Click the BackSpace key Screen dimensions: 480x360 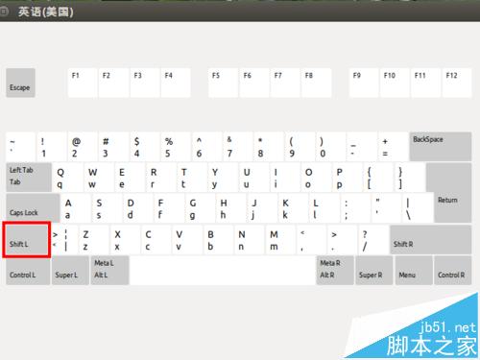coord(441,147)
